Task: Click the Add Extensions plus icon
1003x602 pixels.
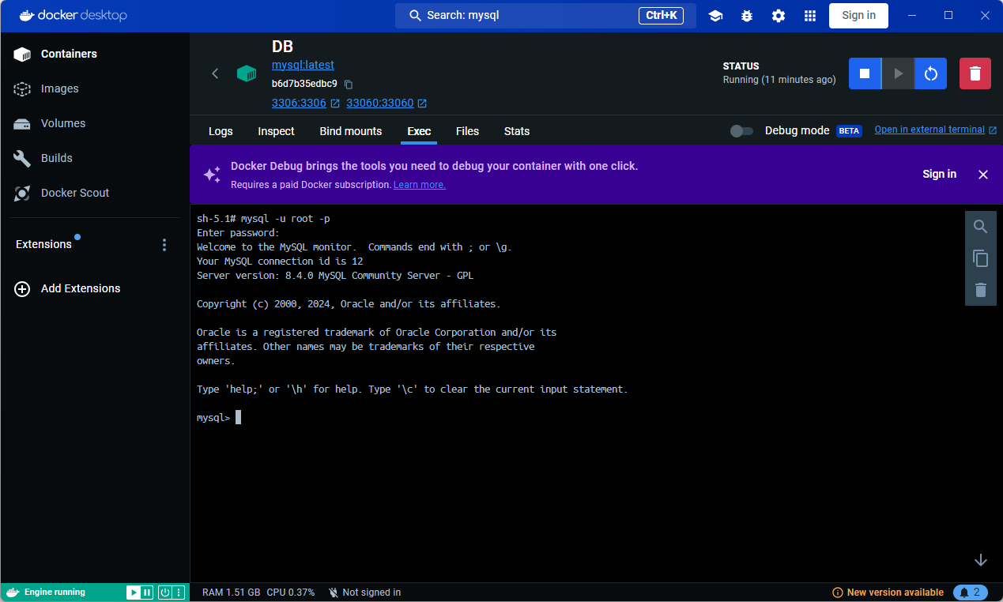Action: pyautogui.click(x=22, y=288)
